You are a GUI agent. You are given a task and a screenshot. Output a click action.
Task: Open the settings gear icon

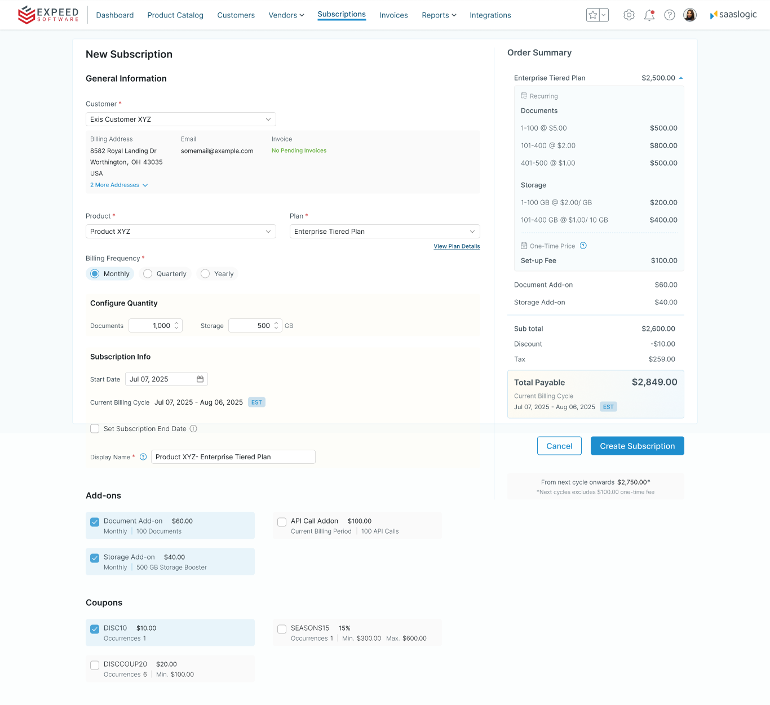(x=629, y=15)
